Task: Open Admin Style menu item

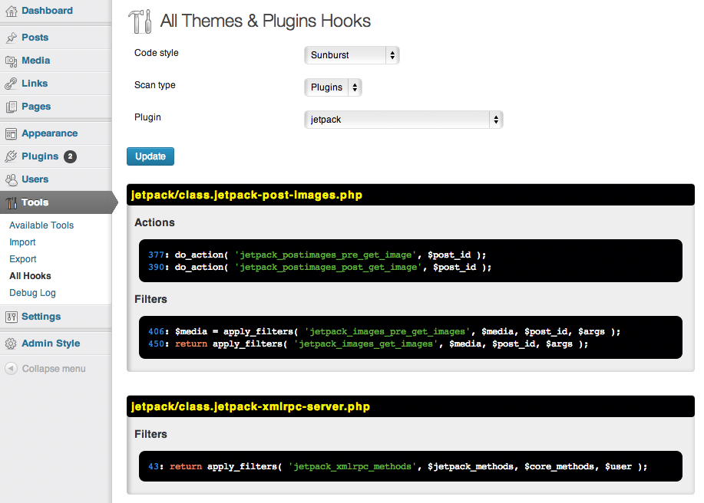Action: (56, 344)
